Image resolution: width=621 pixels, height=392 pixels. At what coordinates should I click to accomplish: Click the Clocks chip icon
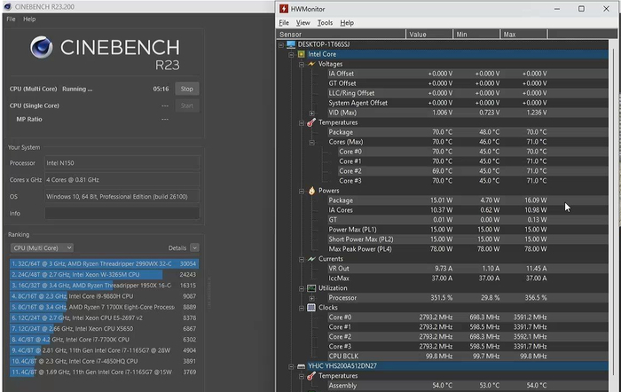pos(312,308)
